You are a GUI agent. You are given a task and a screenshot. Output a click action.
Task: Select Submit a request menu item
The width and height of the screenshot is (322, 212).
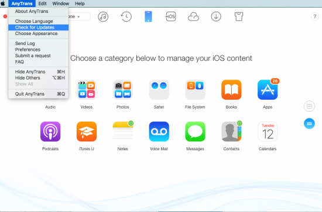(x=39, y=55)
